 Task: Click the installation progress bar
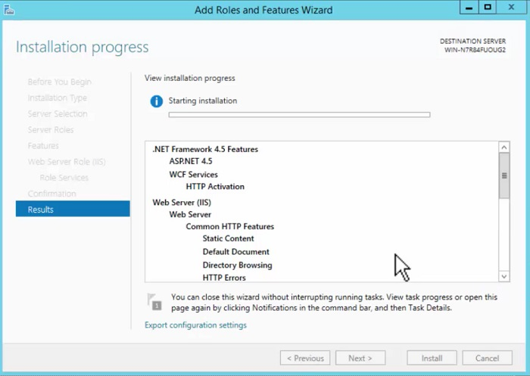(300, 115)
